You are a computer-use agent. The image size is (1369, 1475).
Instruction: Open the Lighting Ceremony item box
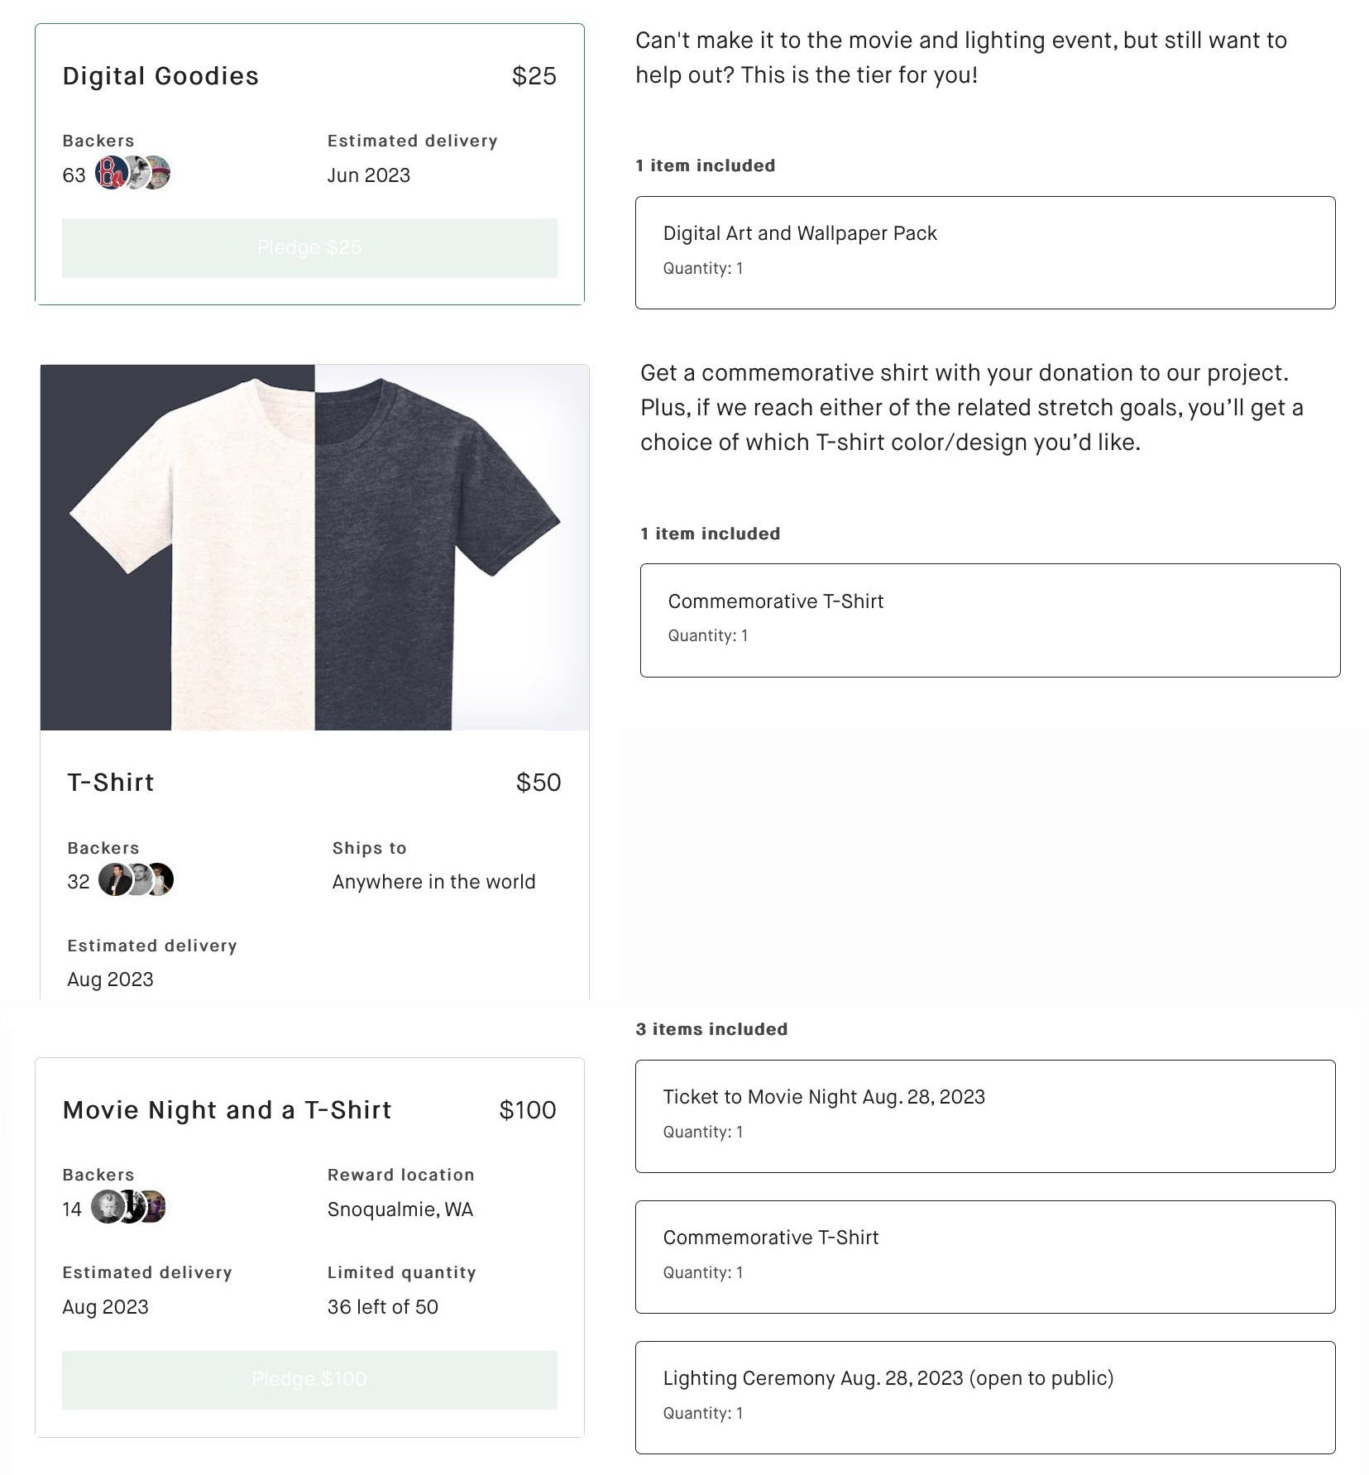[x=984, y=1397]
